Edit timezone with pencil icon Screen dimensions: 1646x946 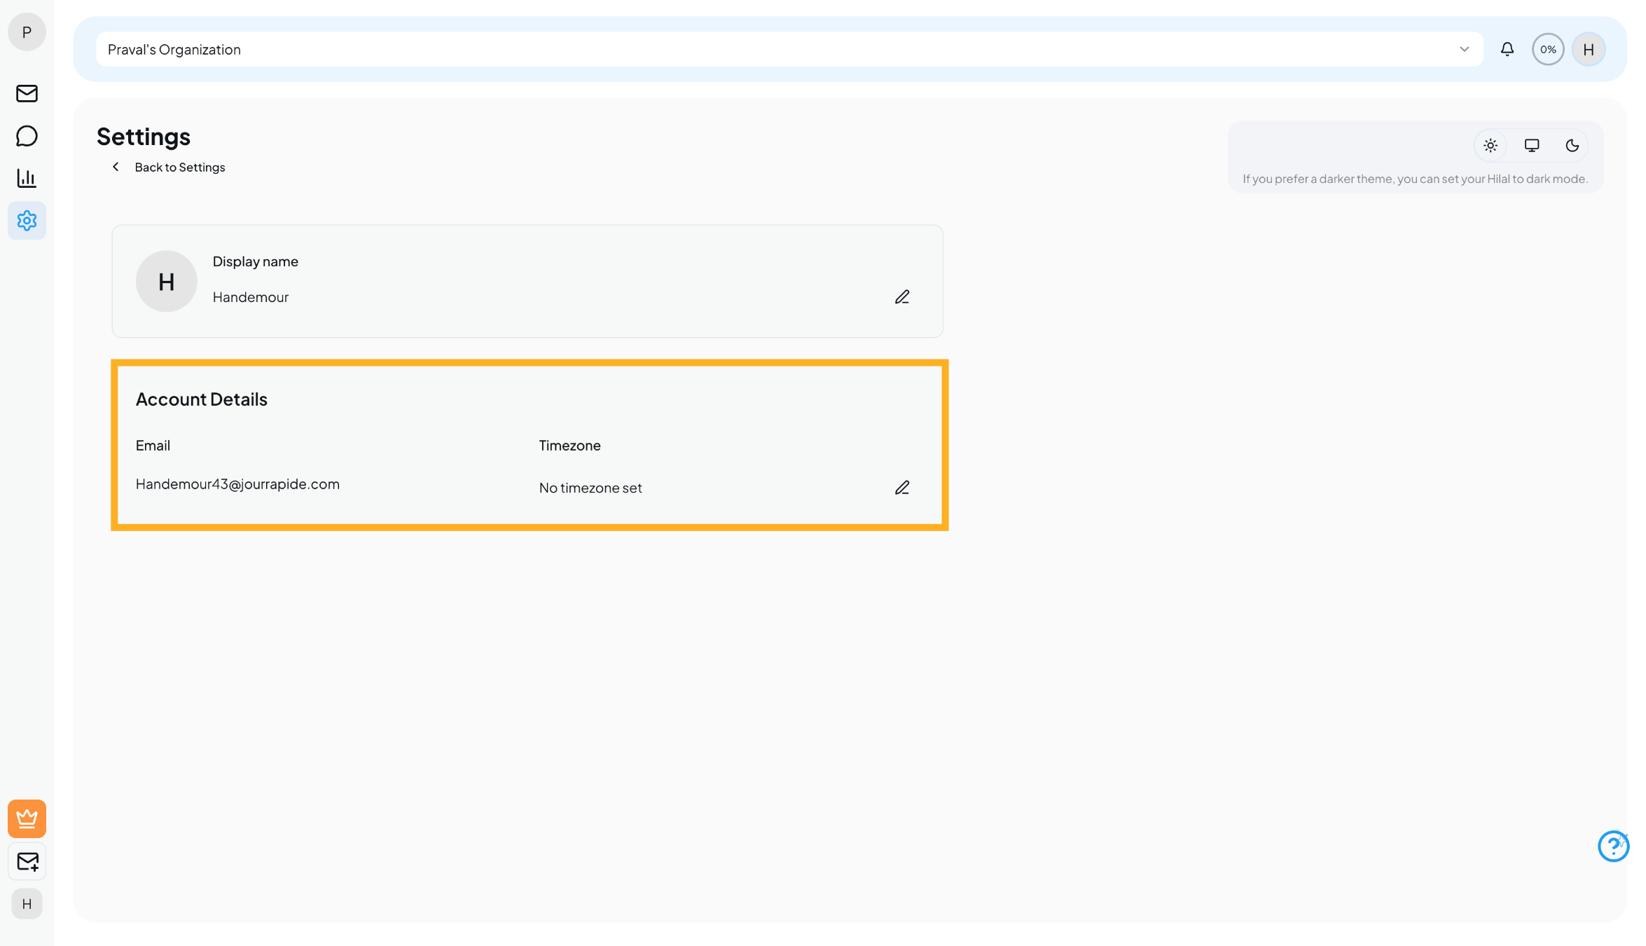click(902, 488)
